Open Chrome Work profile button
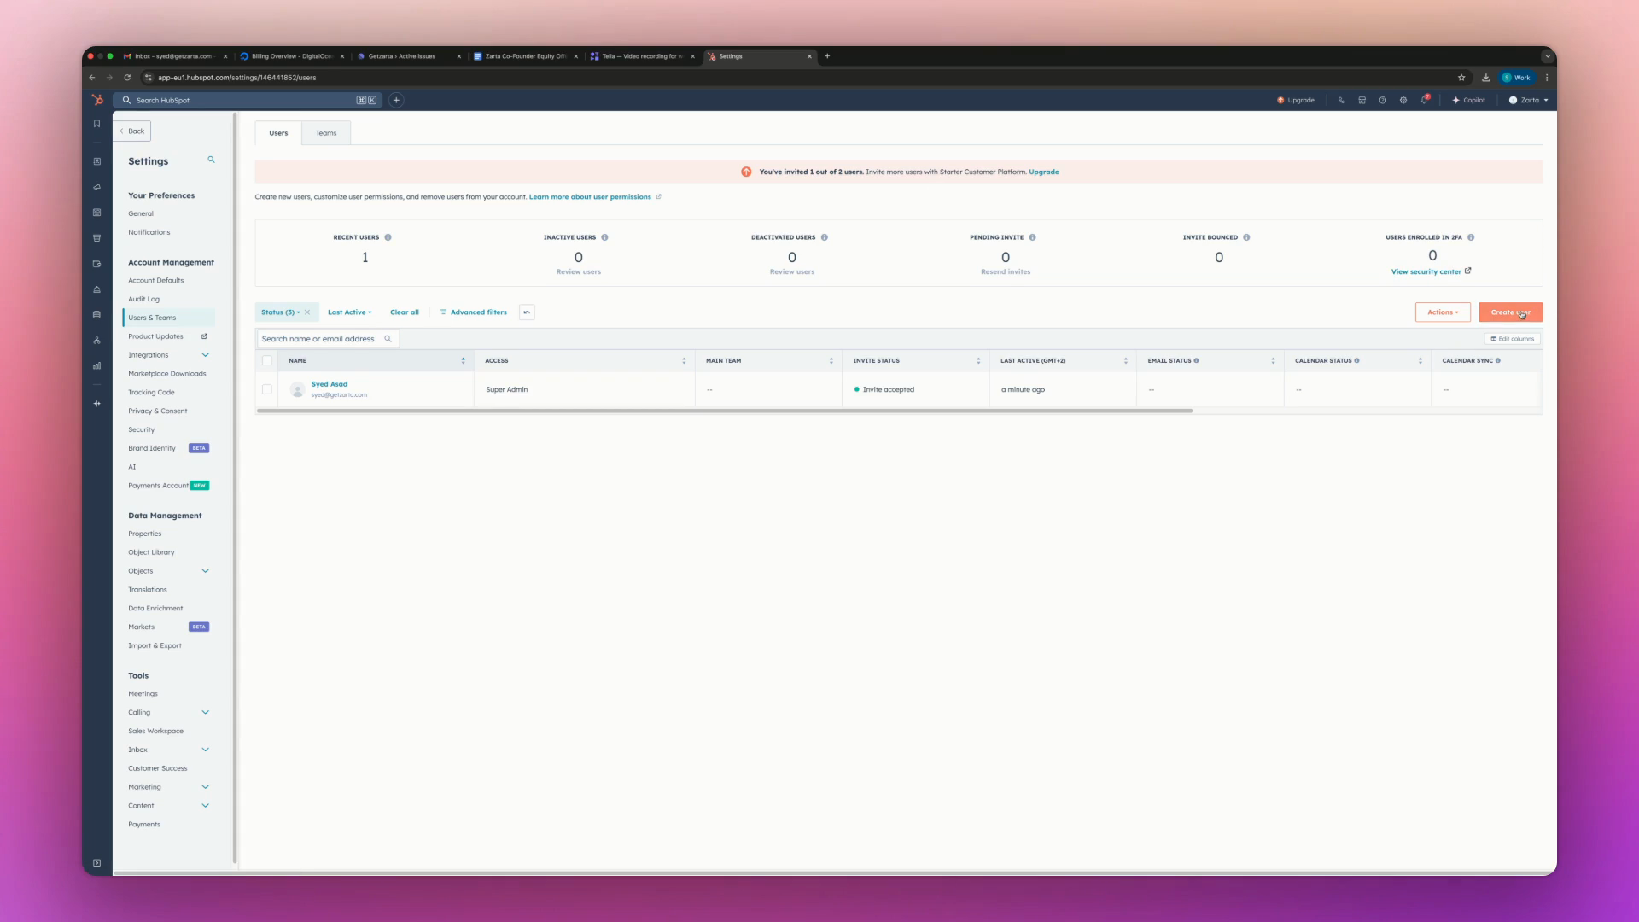The height and width of the screenshot is (922, 1639). click(x=1517, y=78)
